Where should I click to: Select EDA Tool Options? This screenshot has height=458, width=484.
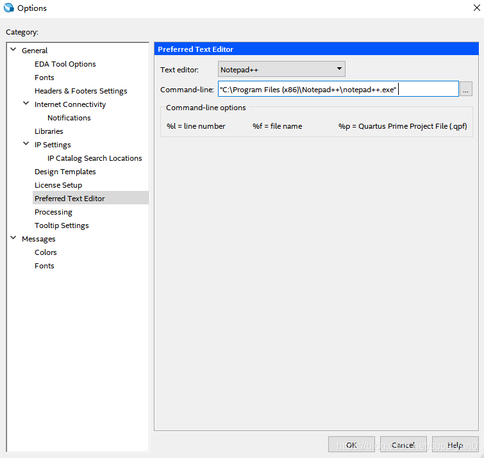pos(65,64)
